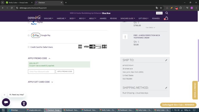Click the free Neck Tightening Cream thumbnail
This screenshot has width=199, height=112.
click(125, 37)
